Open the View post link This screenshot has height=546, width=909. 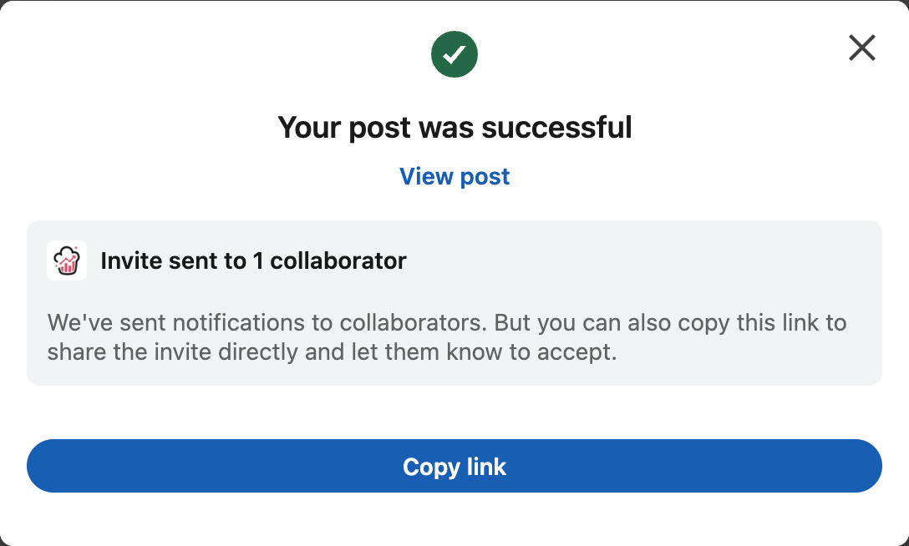click(x=454, y=177)
